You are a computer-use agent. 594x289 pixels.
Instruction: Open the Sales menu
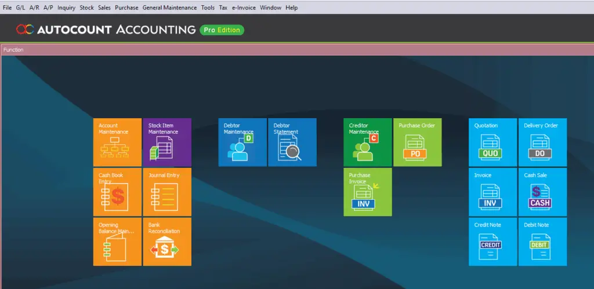(x=104, y=8)
